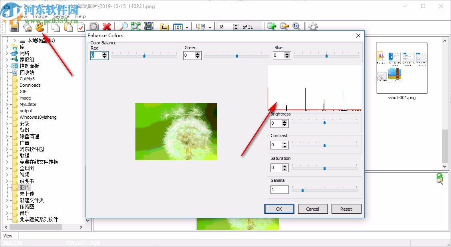The width and height of the screenshot is (451, 247).
Task: Expand the 控制面板 tree node
Action: click(7, 66)
